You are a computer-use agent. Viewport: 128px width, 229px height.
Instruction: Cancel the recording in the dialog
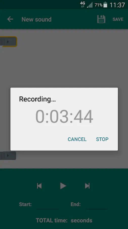coord(77,139)
